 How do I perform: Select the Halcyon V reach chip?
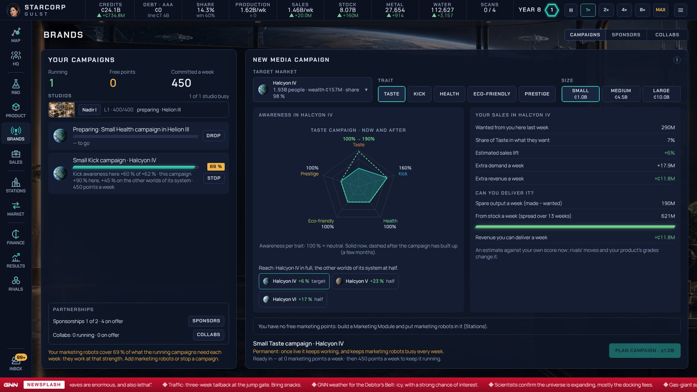point(365,281)
